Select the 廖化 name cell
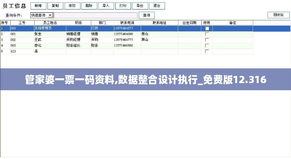This screenshot has height=159, width=291. 50,46
